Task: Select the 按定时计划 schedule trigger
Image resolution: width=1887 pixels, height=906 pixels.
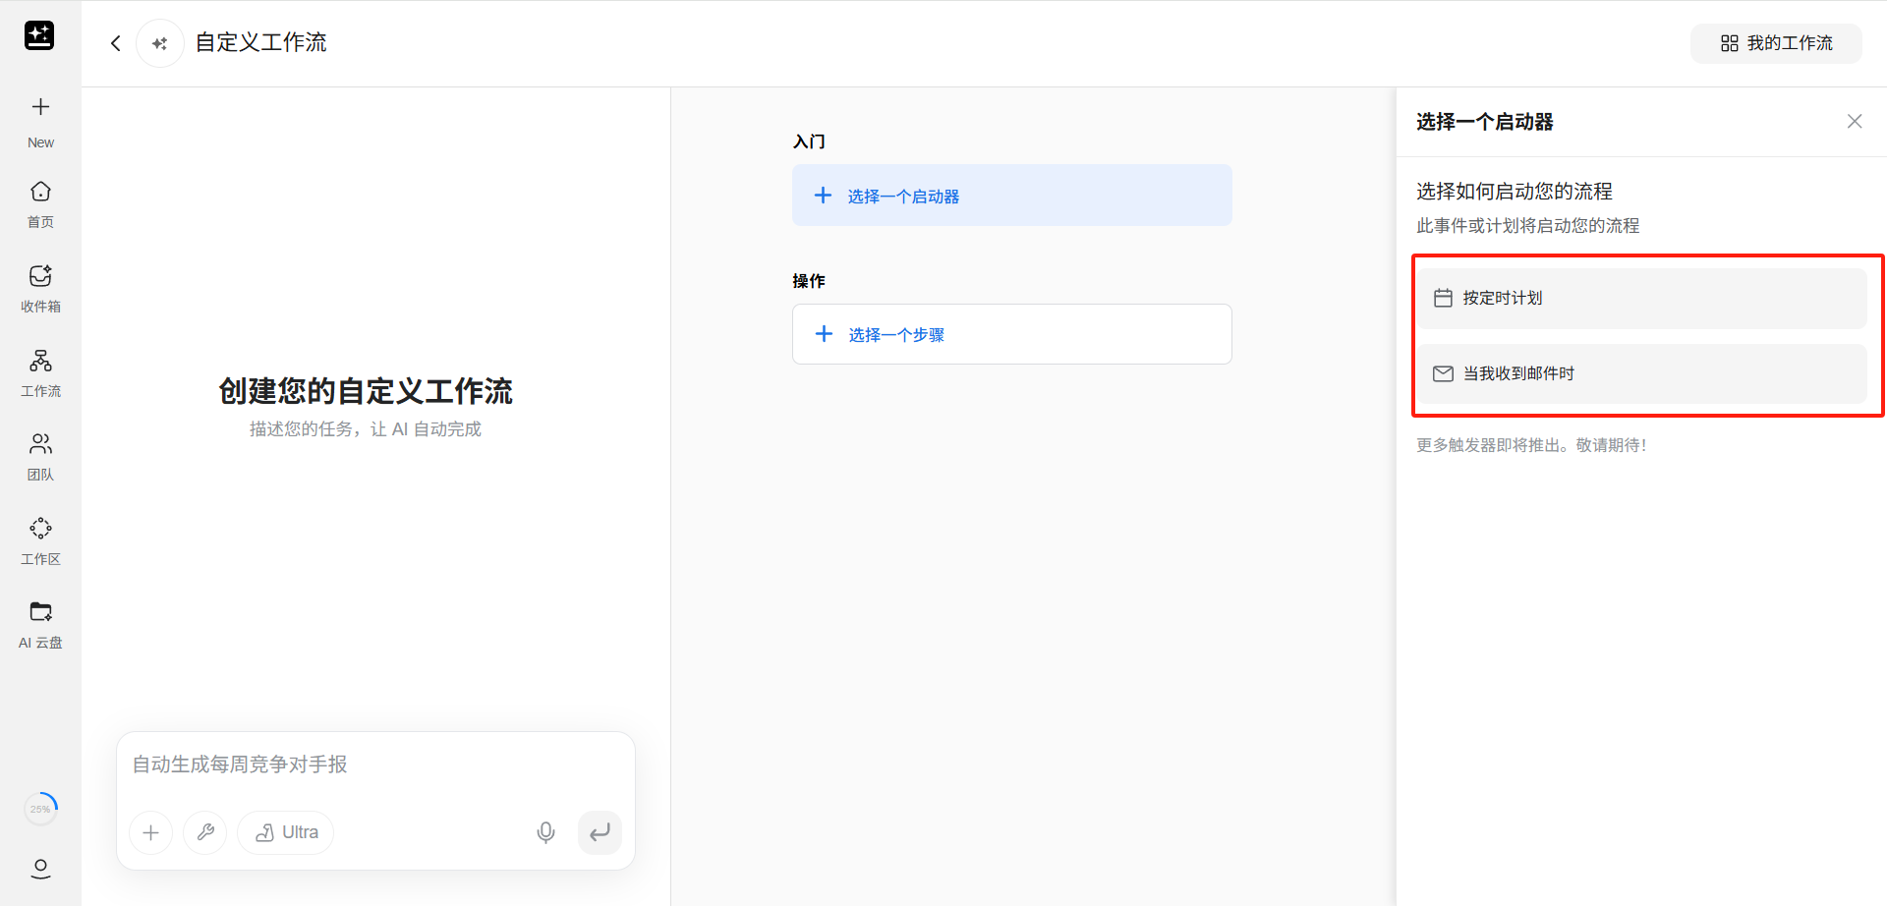Action: point(1640,298)
